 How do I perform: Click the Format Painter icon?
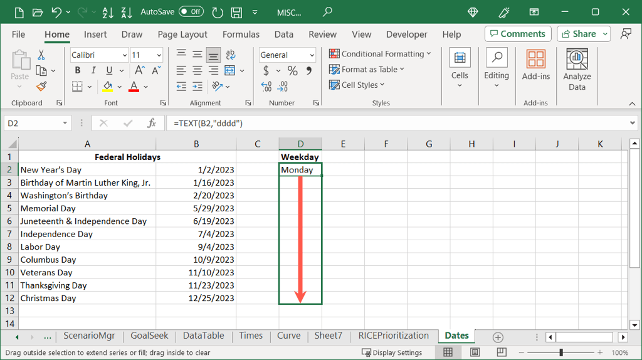click(x=41, y=87)
